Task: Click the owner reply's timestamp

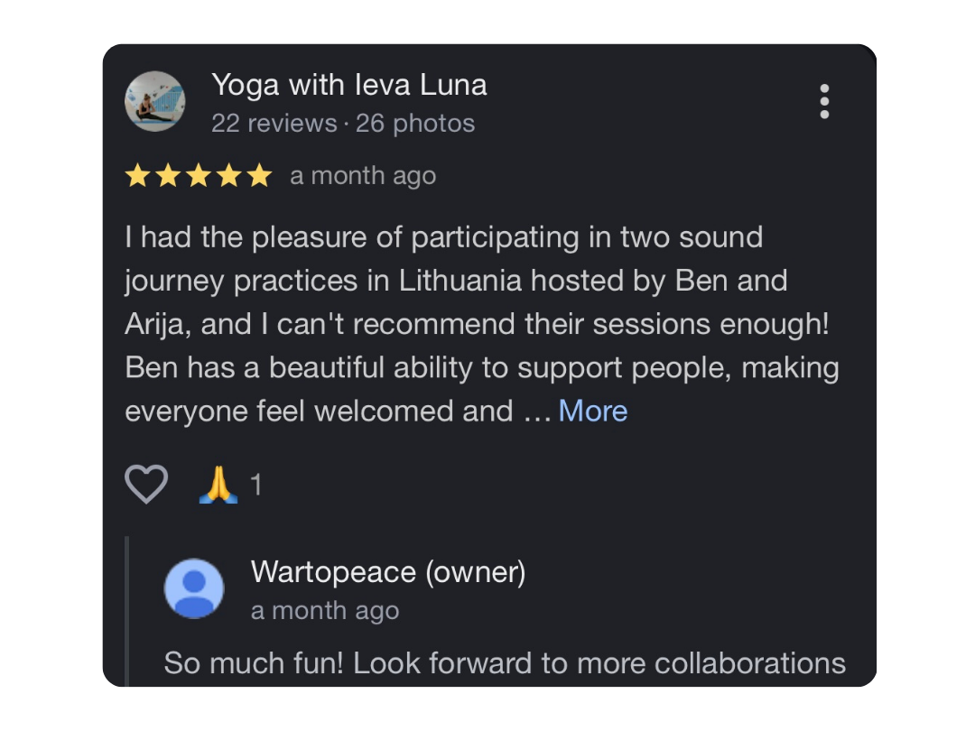Action: (325, 611)
